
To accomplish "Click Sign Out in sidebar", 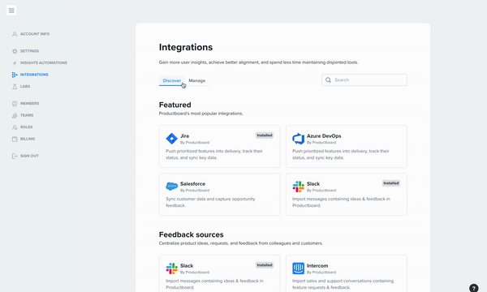I will 29,156.
